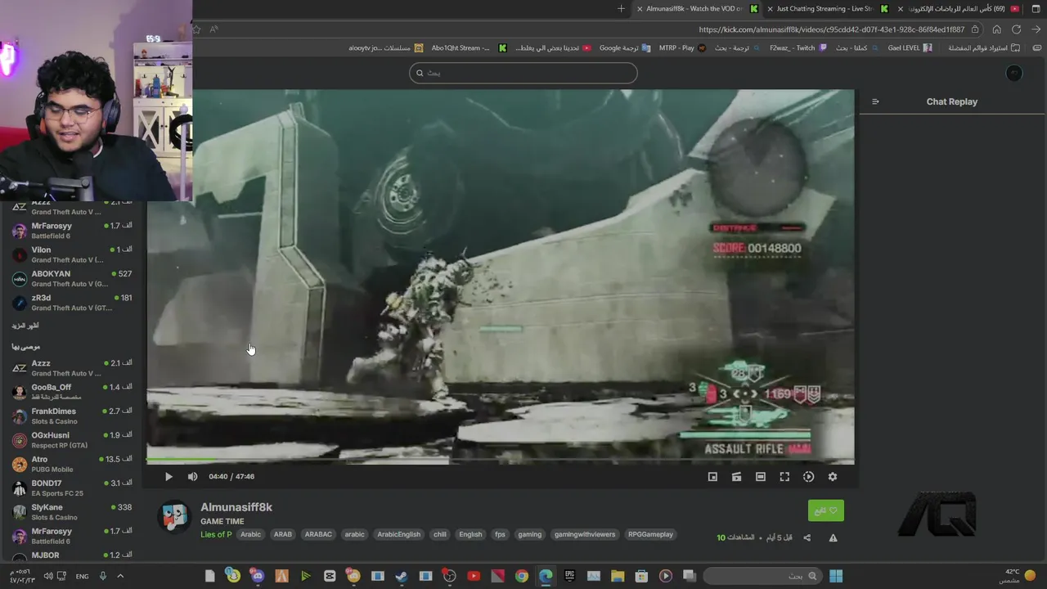Open the system tray volume control
1047x589 pixels.
(47, 577)
